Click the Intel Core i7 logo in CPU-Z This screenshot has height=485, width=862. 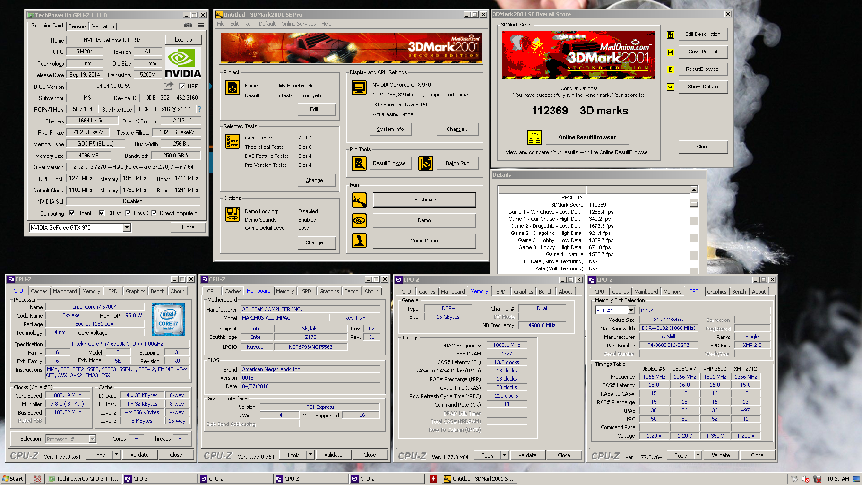pos(168,320)
